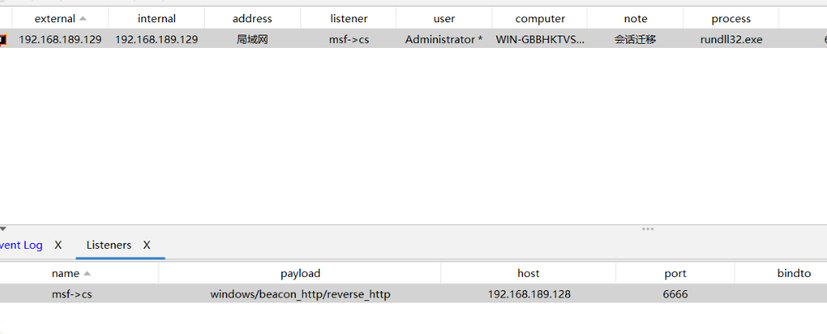Close the Event Log tab with X
827x334 pixels.
[x=58, y=246]
